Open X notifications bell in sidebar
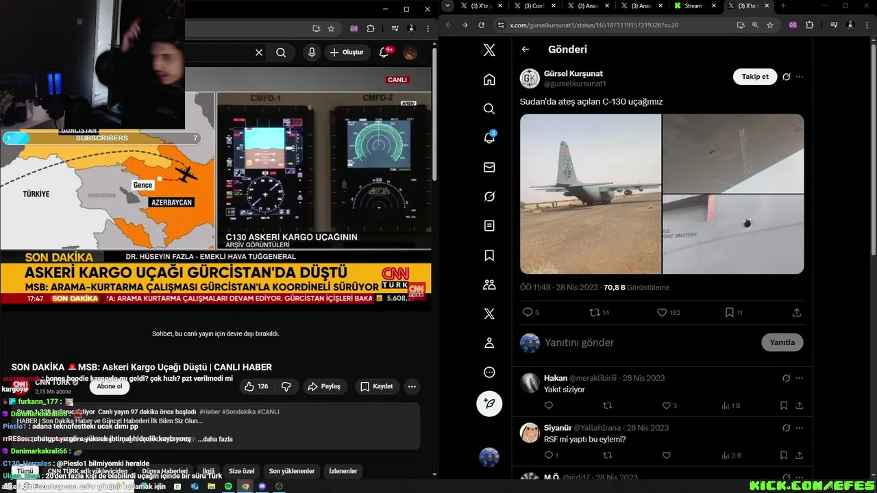The width and height of the screenshot is (877, 493). pyautogui.click(x=489, y=138)
